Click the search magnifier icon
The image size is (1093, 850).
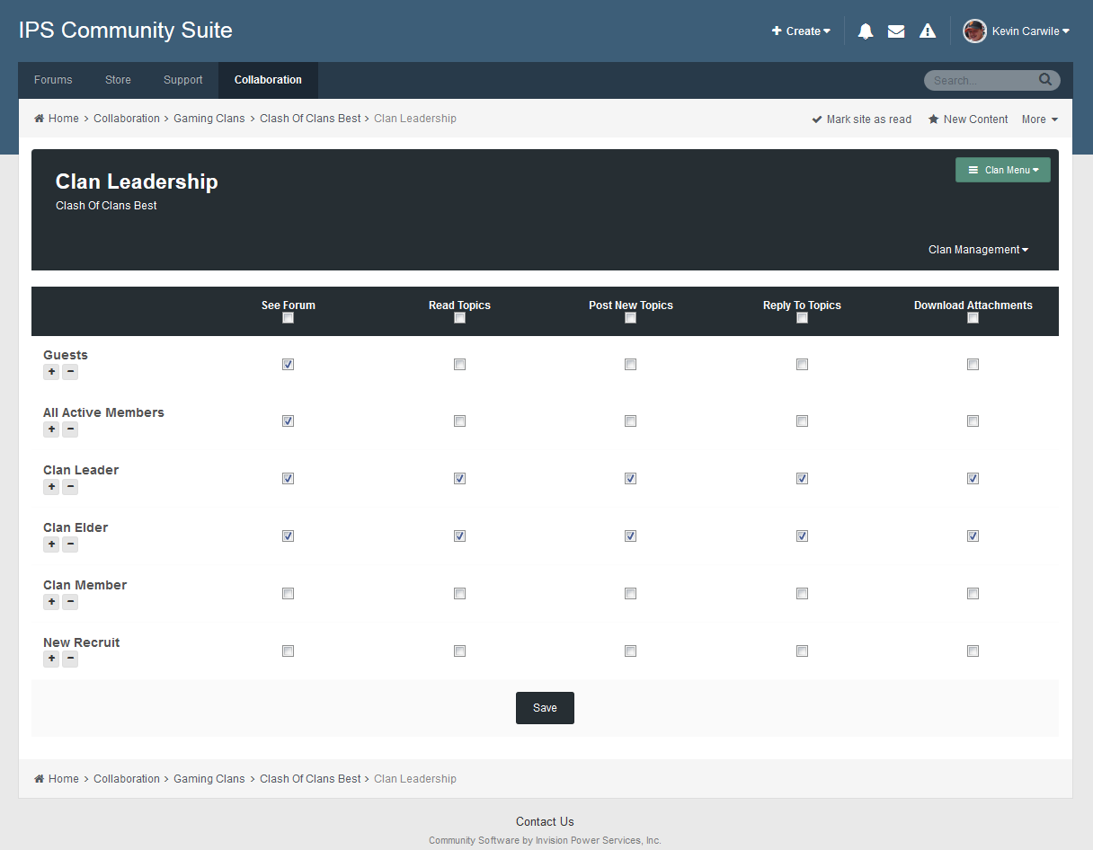click(1045, 80)
